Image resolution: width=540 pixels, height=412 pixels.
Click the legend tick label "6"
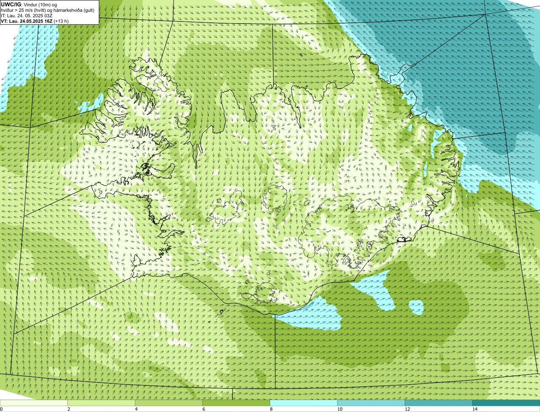pyautogui.click(x=203, y=409)
